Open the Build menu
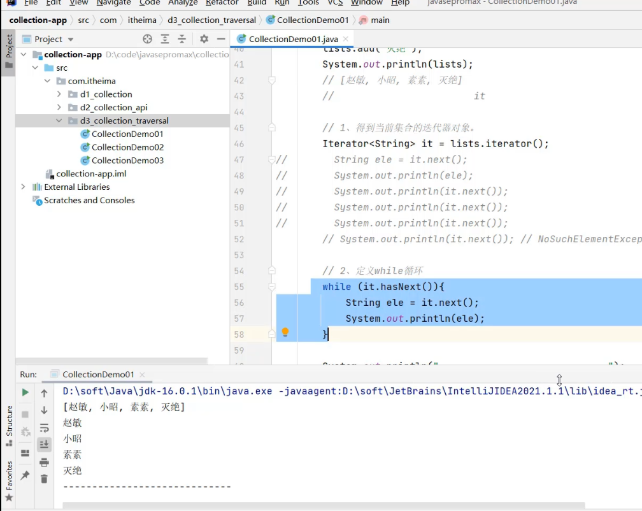The height and width of the screenshot is (511, 642). (x=257, y=3)
